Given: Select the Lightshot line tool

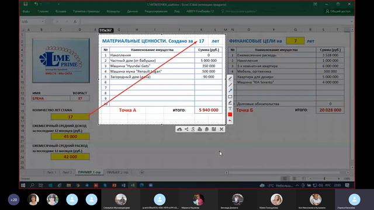Looking at the screenshot, I should click(x=230, y=85).
